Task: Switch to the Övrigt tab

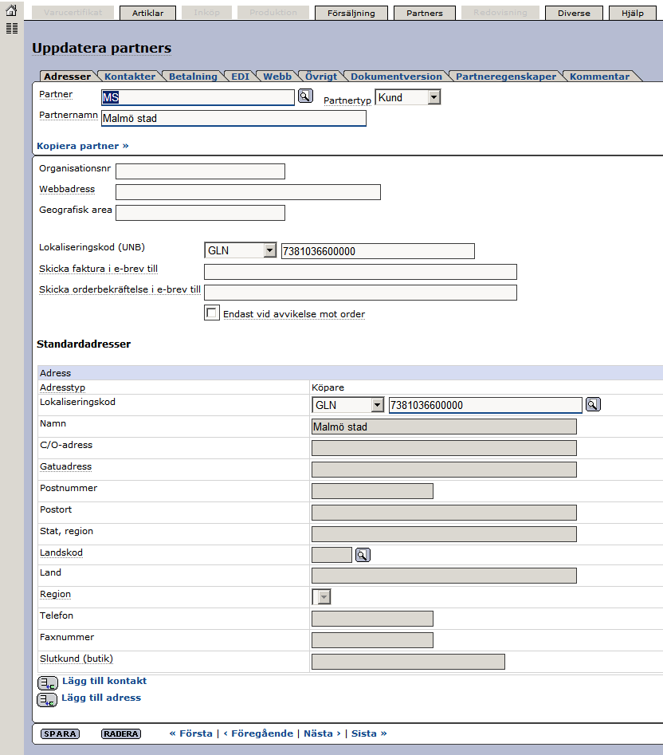Action: coord(321,76)
